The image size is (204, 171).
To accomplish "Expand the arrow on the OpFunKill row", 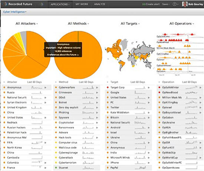I will coord(200,148).
